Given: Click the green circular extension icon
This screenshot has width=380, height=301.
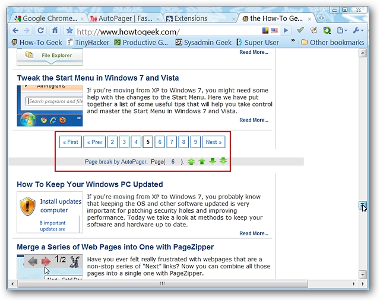Looking at the screenshot, I should coord(327,30).
